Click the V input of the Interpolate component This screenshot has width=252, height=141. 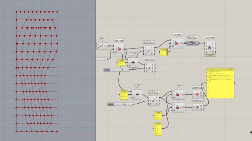(x=206, y=43)
